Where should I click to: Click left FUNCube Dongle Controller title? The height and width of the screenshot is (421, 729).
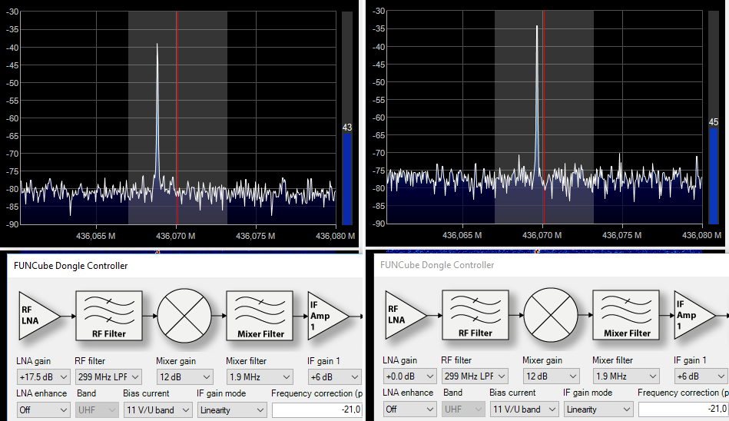[x=71, y=266]
